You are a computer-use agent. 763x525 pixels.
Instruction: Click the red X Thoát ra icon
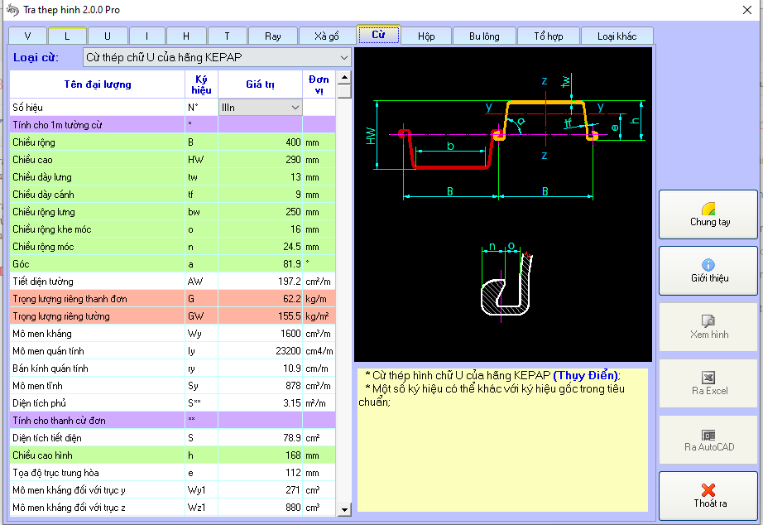[x=708, y=490]
